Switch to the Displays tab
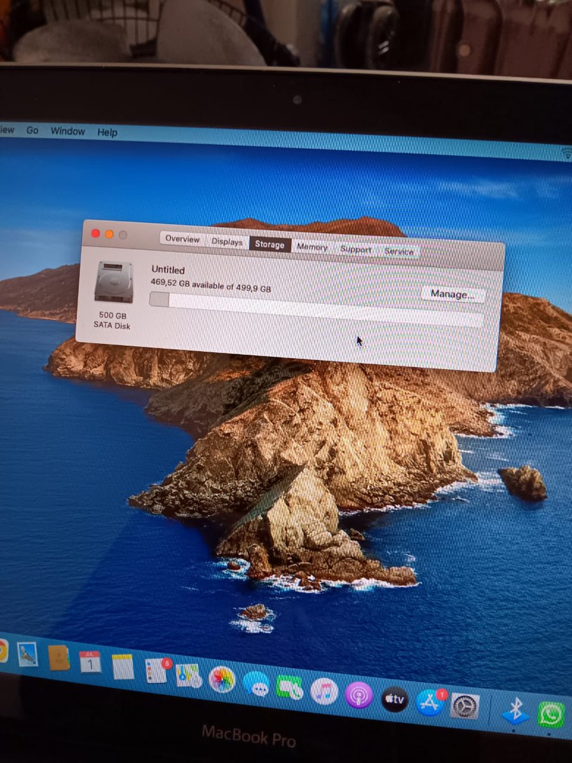572x763 pixels. coord(226,242)
